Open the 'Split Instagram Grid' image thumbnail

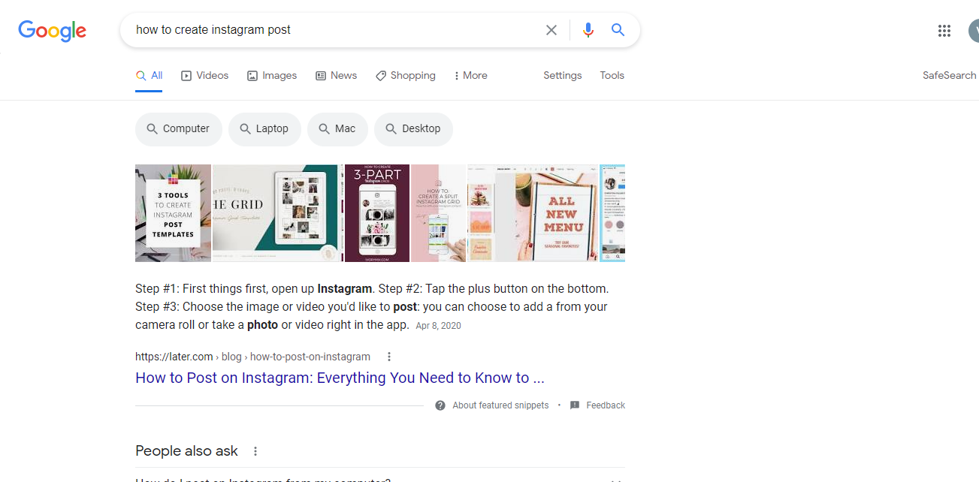point(439,213)
